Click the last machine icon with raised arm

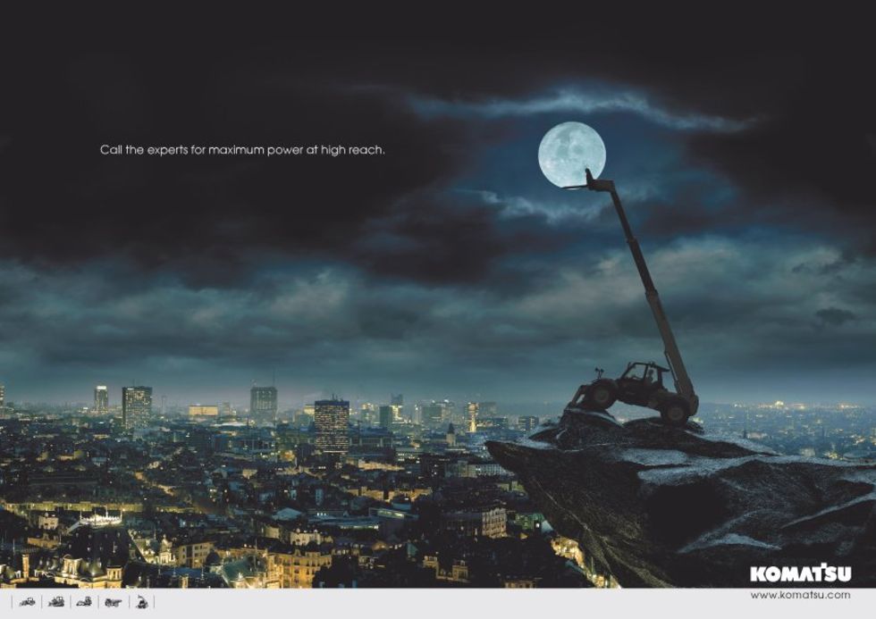pyautogui.click(x=142, y=602)
